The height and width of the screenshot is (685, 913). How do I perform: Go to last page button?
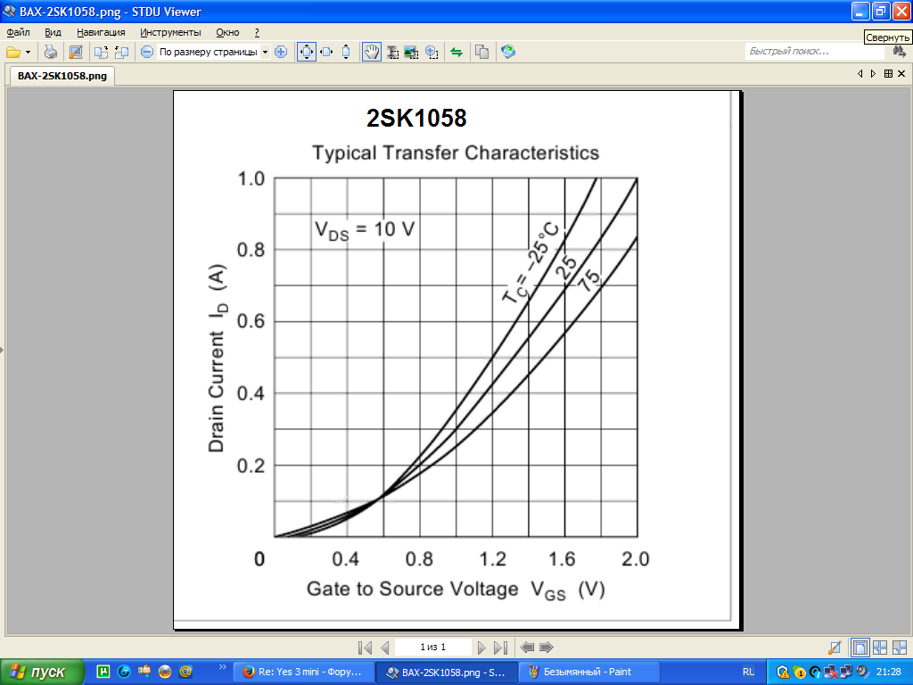click(x=500, y=648)
